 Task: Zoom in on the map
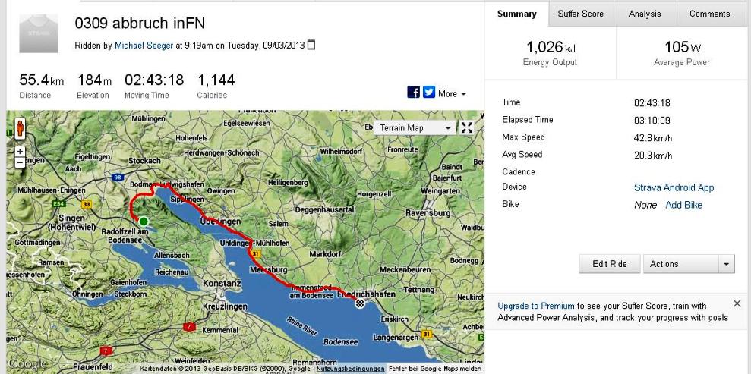(20, 151)
